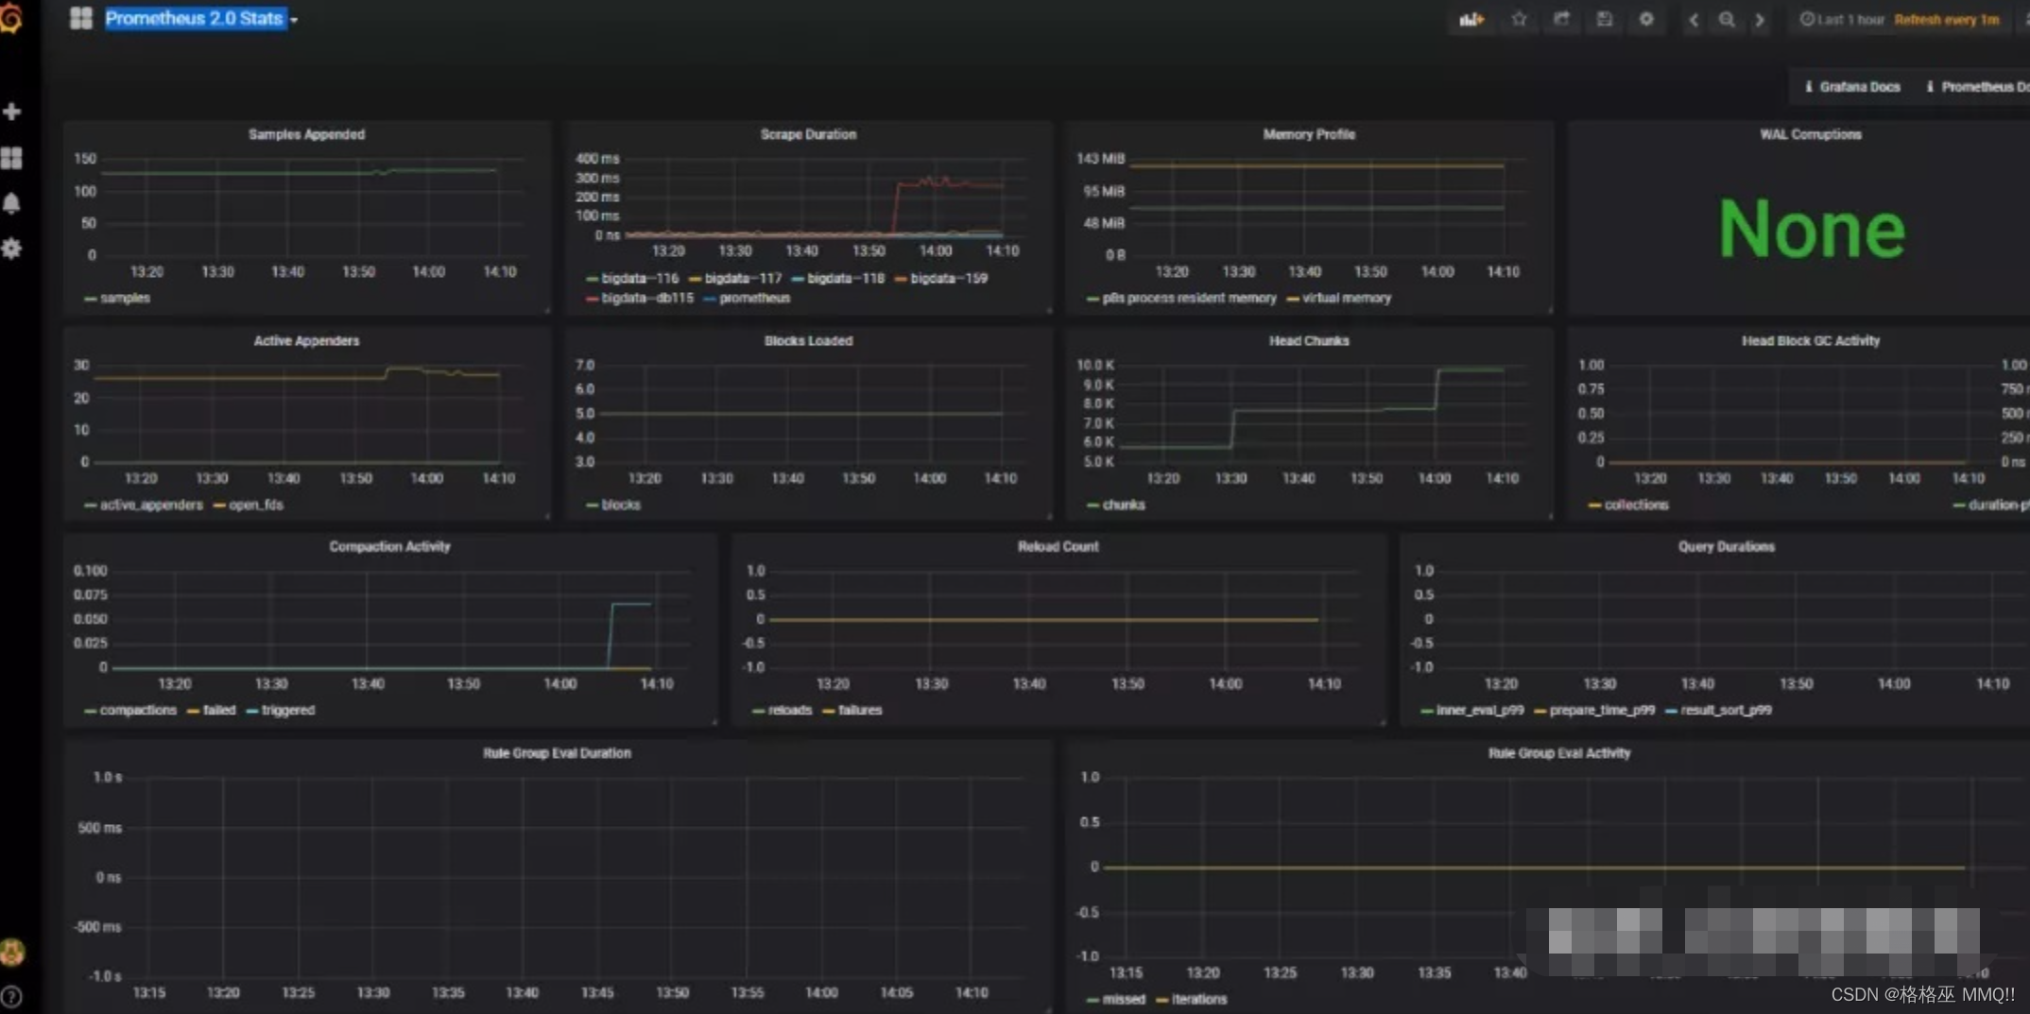Viewport: 2030px width, 1014px height.
Task: Open the Create plus menu in sidebar
Action: 12,112
